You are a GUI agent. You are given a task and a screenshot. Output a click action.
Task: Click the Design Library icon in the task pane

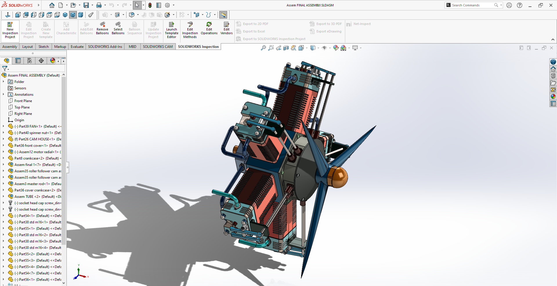pos(553,76)
